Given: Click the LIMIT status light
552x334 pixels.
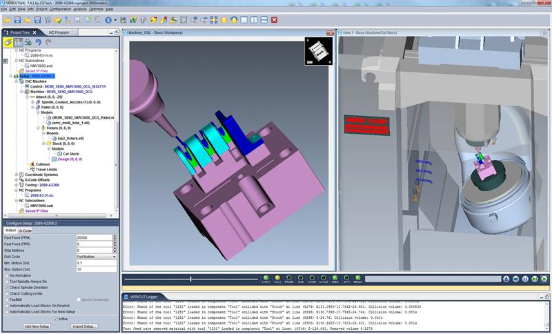Looking at the screenshot, I should 266,278.
